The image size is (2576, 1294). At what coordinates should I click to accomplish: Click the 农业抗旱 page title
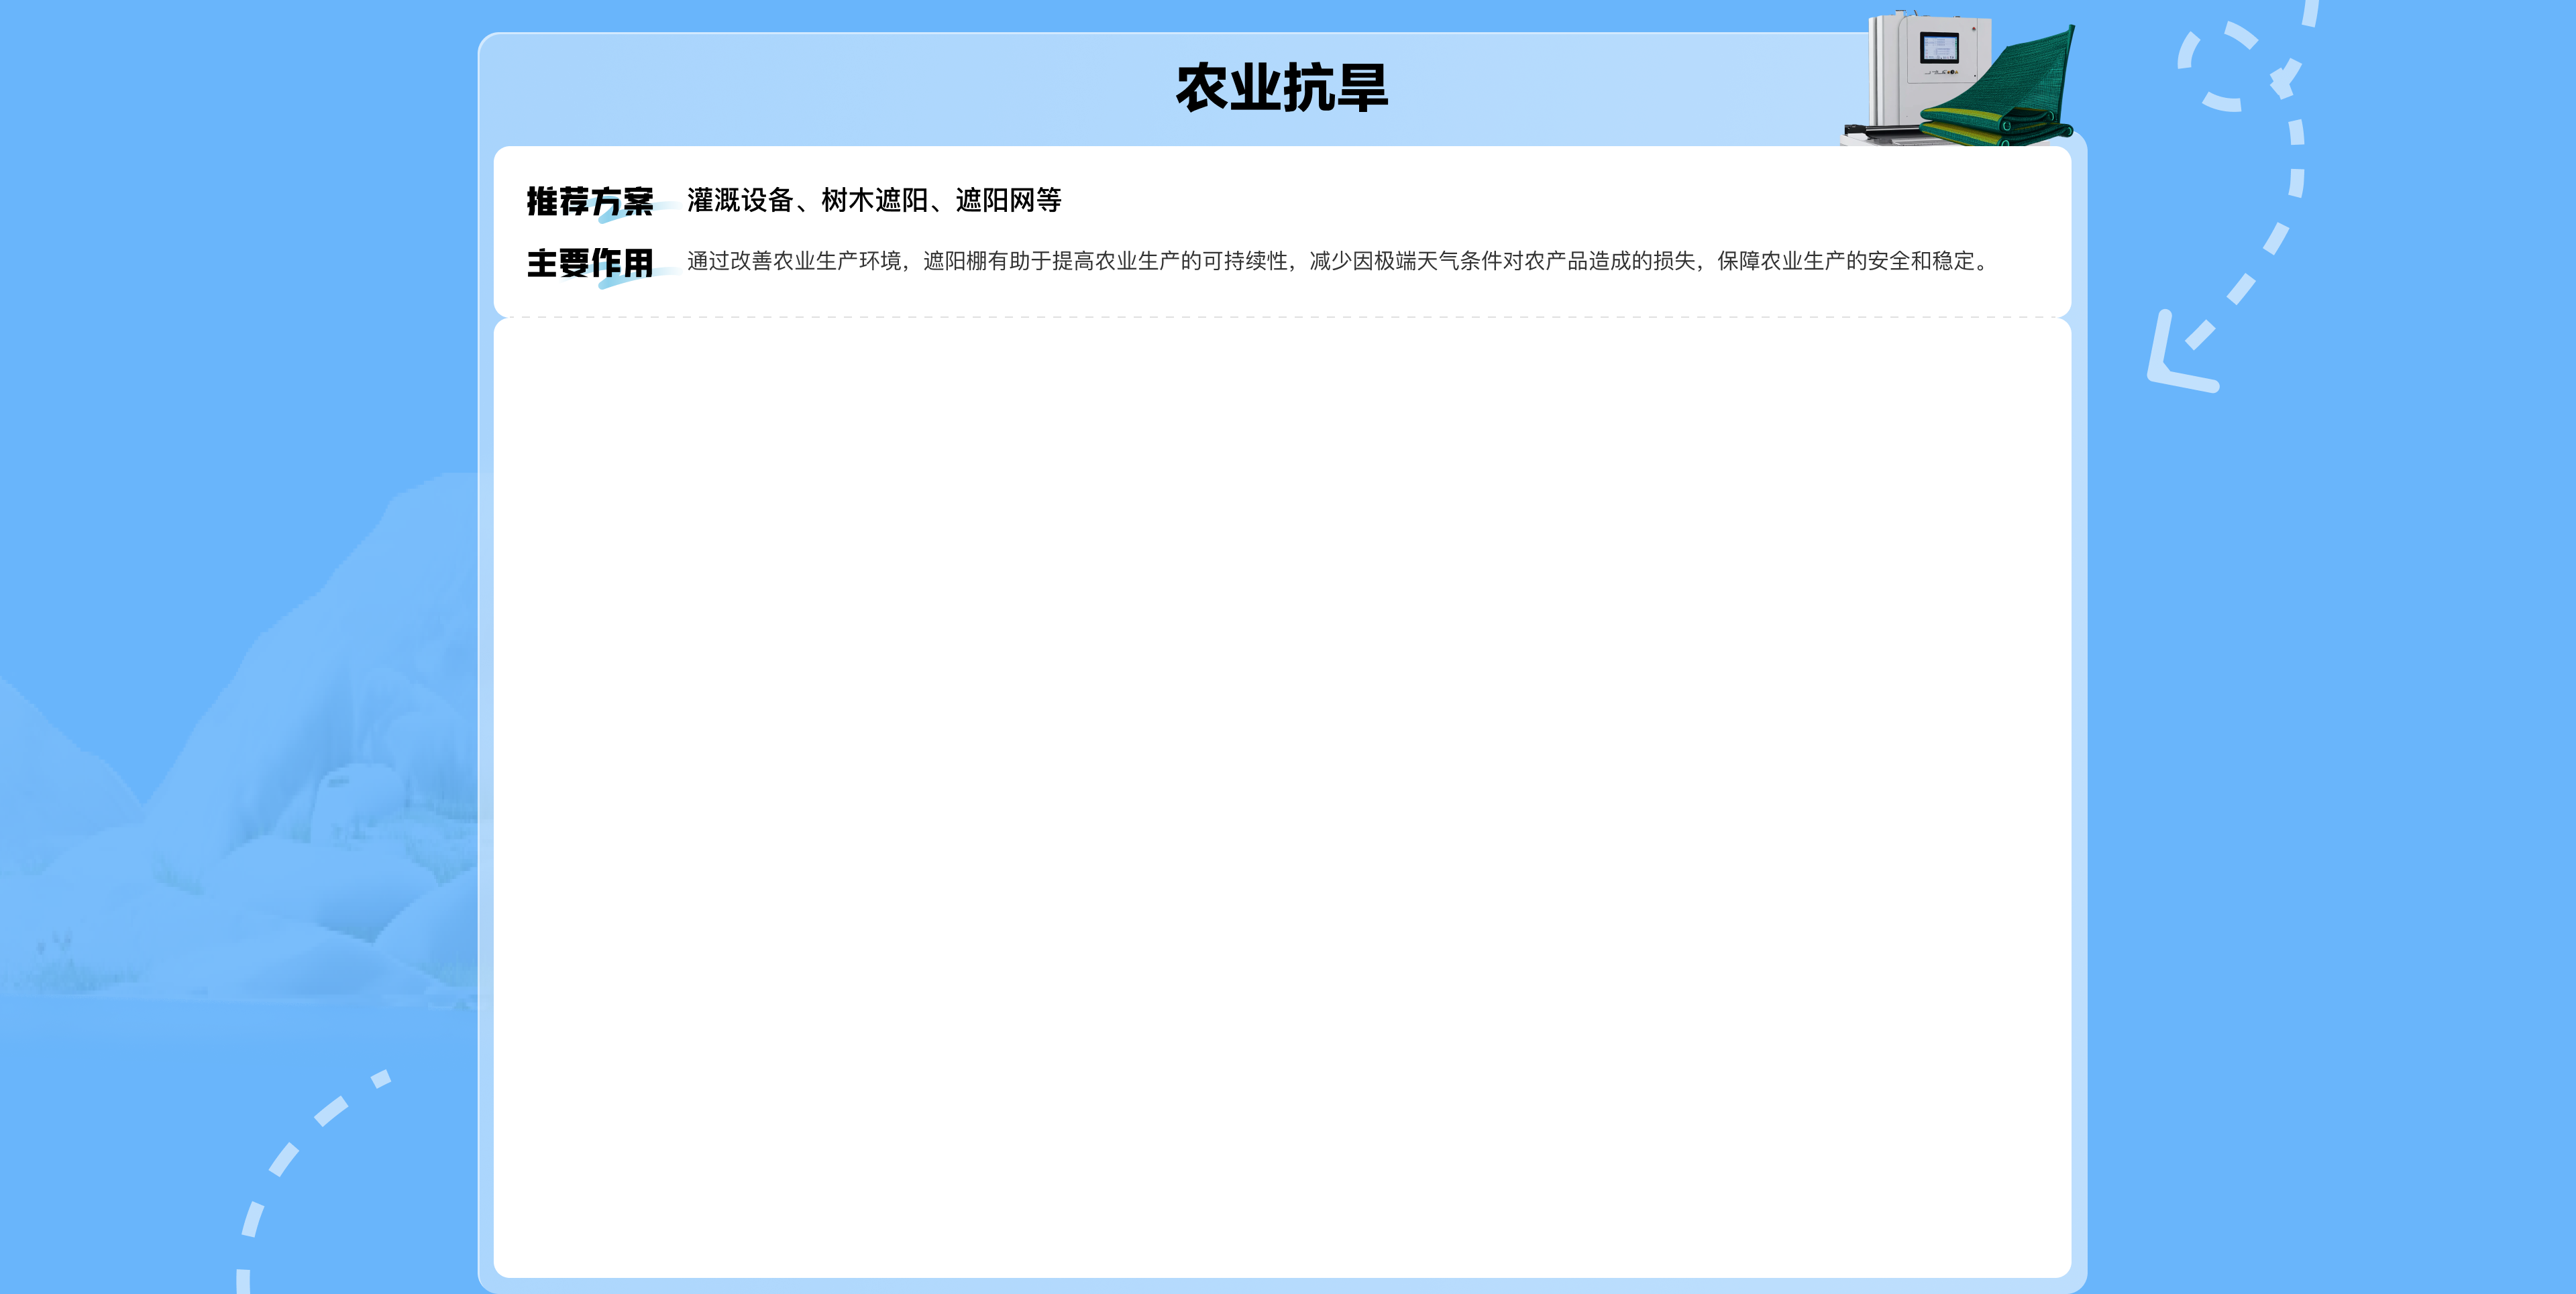click(1281, 88)
